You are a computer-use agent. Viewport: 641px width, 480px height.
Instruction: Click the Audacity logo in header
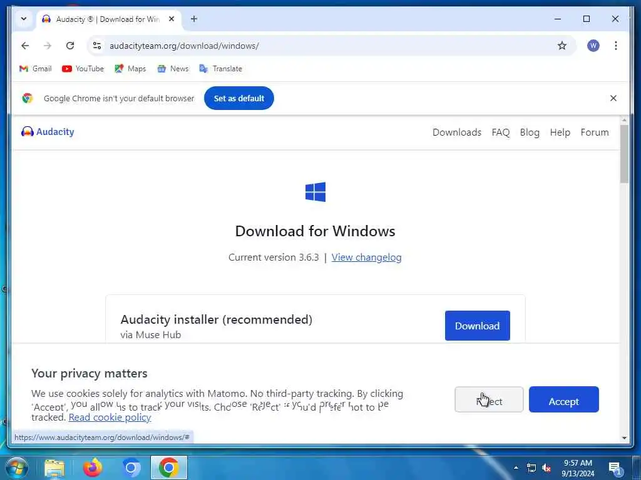pos(48,132)
